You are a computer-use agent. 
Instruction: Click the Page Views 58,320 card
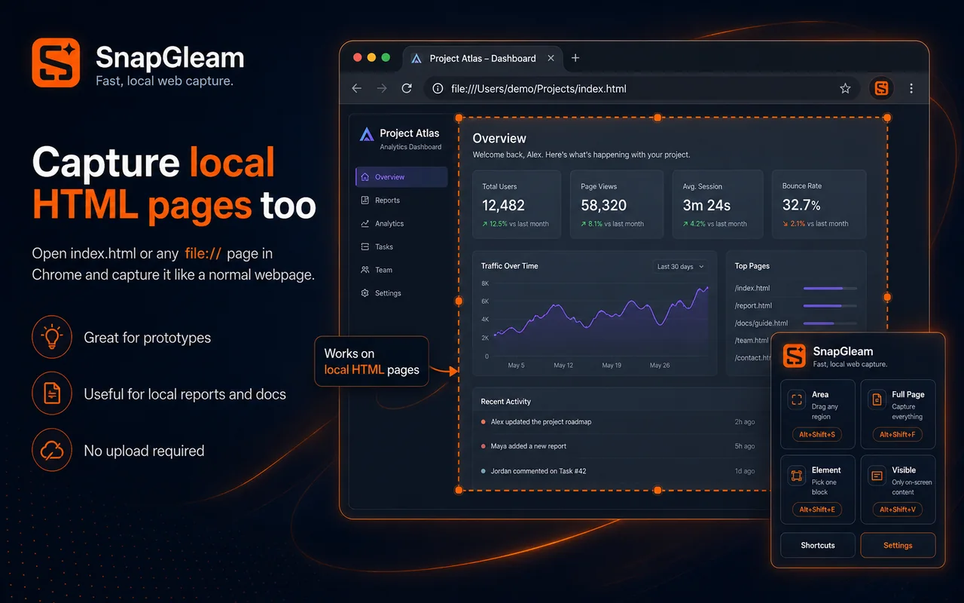tap(616, 204)
